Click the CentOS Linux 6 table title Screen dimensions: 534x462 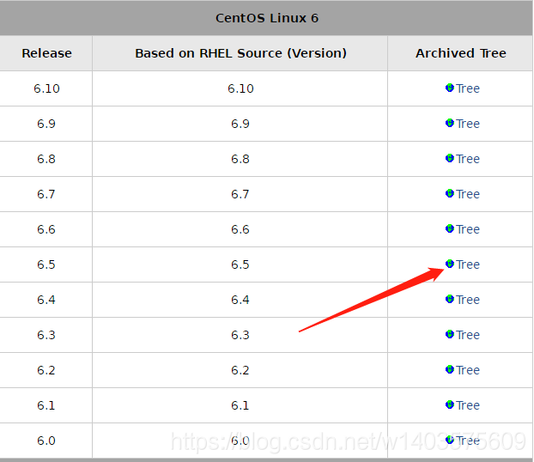coord(267,18)
